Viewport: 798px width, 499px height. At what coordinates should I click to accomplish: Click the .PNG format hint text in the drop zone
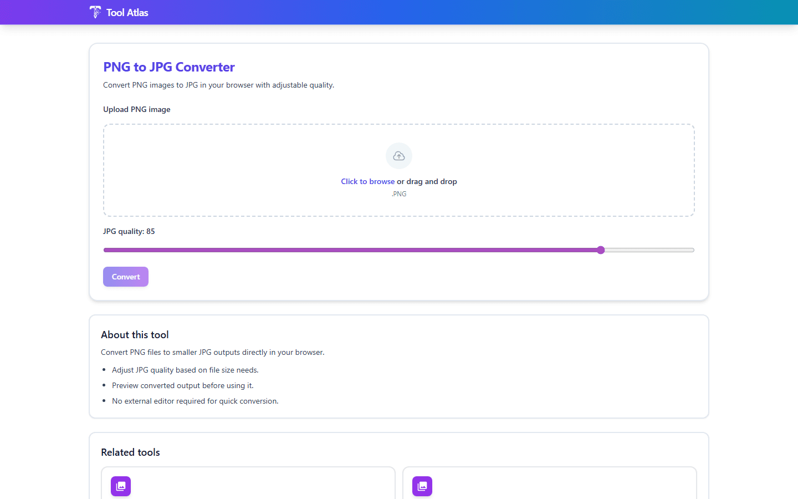pyautogui.click(x=398, y=194)
